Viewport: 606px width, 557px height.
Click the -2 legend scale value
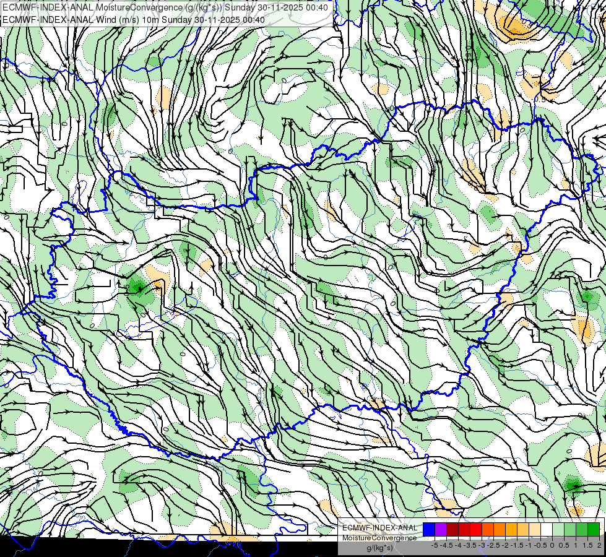[505, 545]
